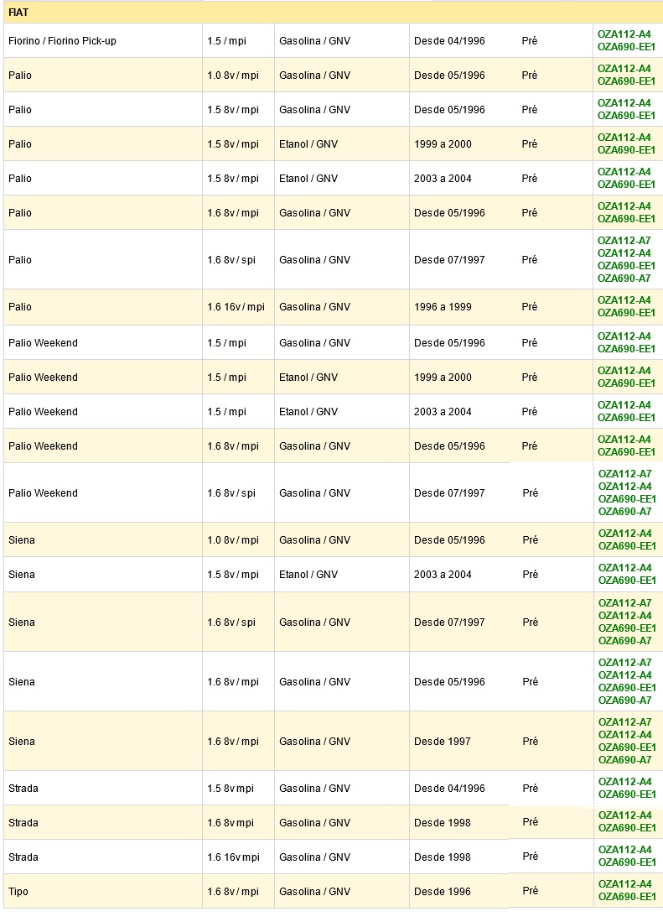The height and width of the screenshot is (922, 663).
Task: Click 'Strada' in the 1.5 8v mpi row
Action: 23,789
